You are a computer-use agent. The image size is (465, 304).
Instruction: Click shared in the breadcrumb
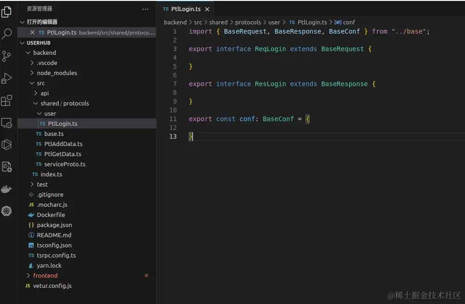tap(218, 22)
